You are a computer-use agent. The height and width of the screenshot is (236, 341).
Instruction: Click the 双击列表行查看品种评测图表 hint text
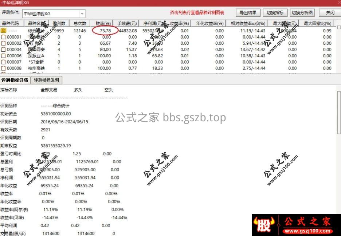coord(197,13)
